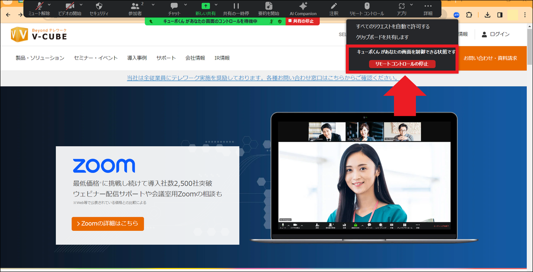Open the チャット chat bubble icon
Image resolution: width=533 pixels, height=272 pixels.
tap(174, 6)
